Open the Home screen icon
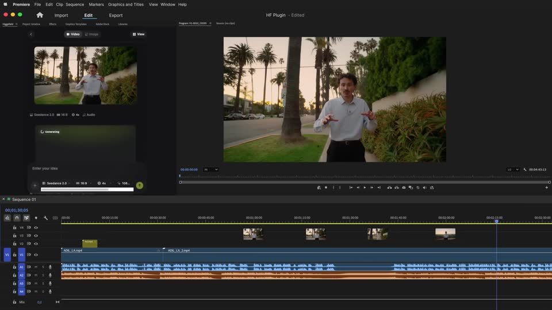This screenshot has height=310, width=552. tap(40, 15)
